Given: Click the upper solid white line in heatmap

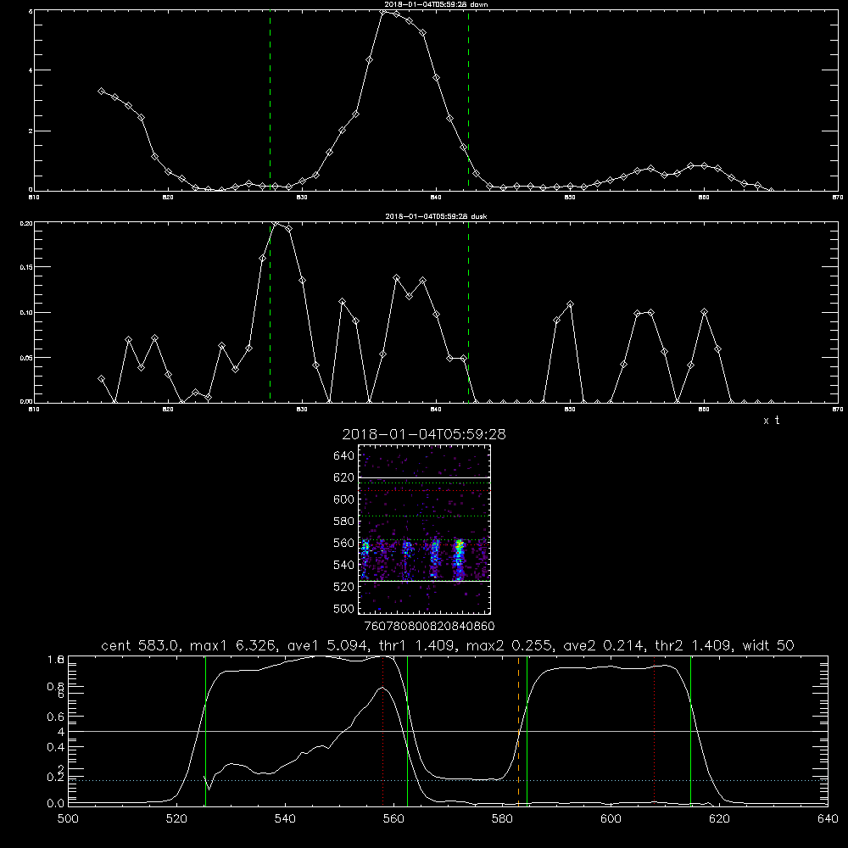Looking at the screenshot, I should (x=424, y=477).
